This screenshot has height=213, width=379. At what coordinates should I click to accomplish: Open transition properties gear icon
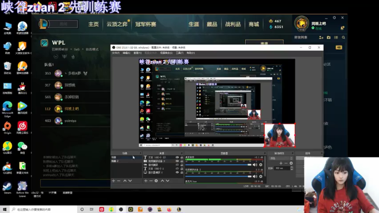291,163
